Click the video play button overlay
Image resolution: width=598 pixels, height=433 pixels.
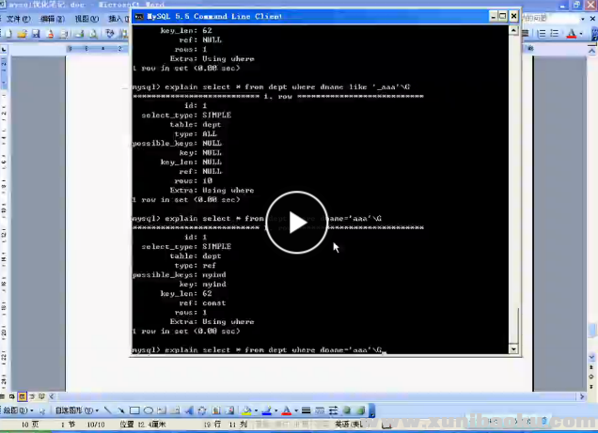[297, 222]
